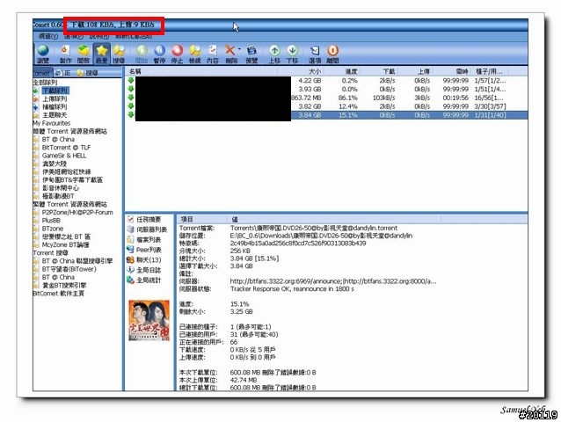Click the 項目 details column header
The width and height of the screenshot is (561, 422).
click(201, 219)
